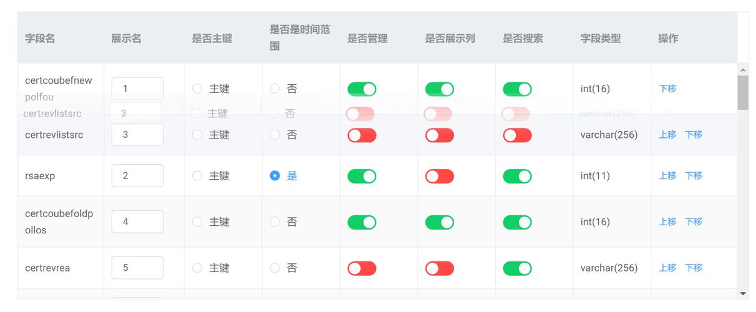The image size is (756, 312).
Task: Toggle 是否管理 switch in certcoubefnewpolfou row
Action: 362,89
